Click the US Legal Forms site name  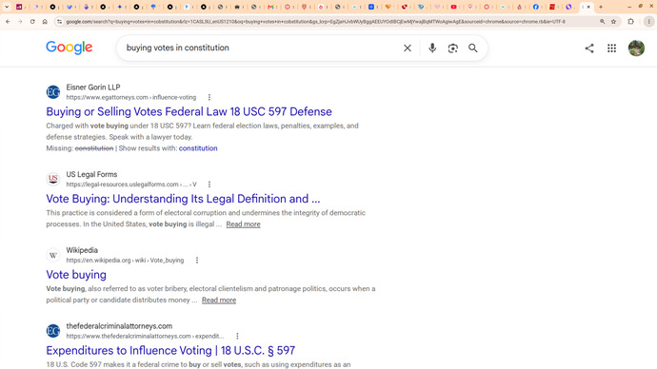coord(91,174)
